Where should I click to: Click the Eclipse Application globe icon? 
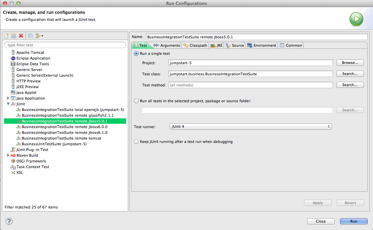(x=13, y=58)
